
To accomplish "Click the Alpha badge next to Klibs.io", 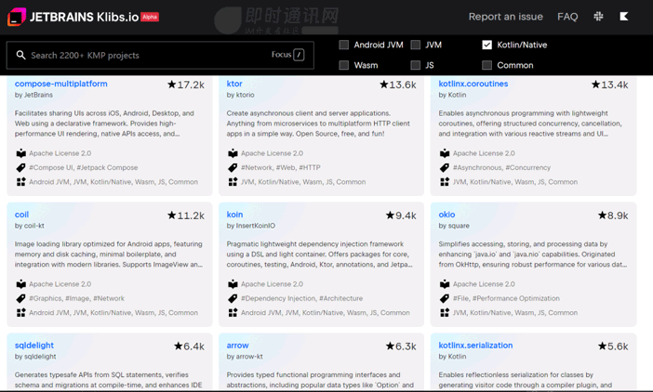I will coord(150,17).
